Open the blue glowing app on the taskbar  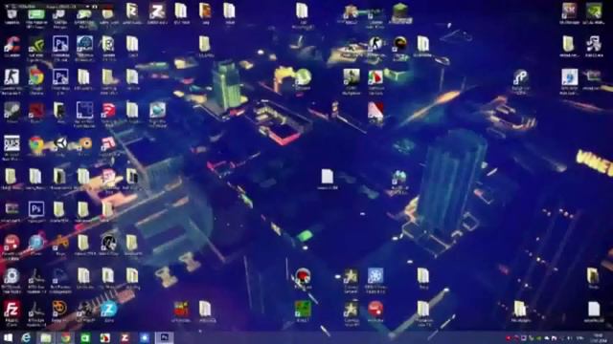pos(145,337)
